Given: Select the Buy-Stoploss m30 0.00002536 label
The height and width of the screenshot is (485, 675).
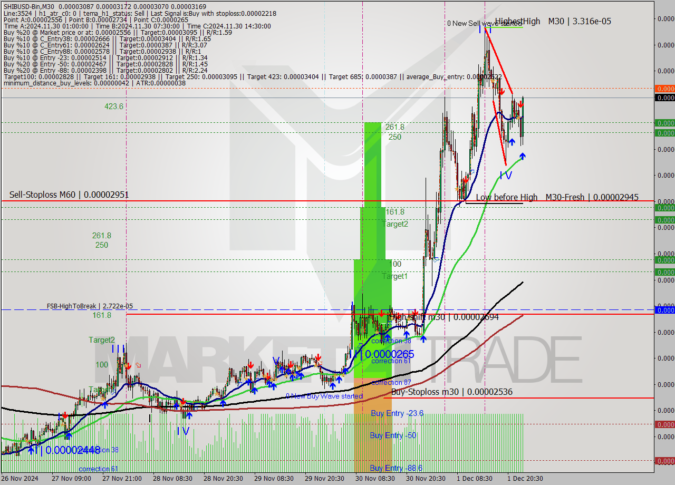Looking at the screenshot, I should 452,392.
